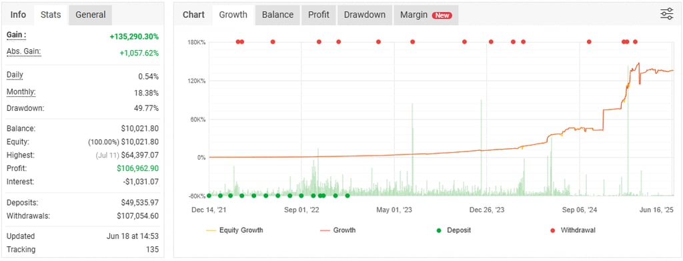The width and height of the screenshot is (683, 261).
Task: Click the Dec 26, '23 date label
Action: [x=487, y=210]
